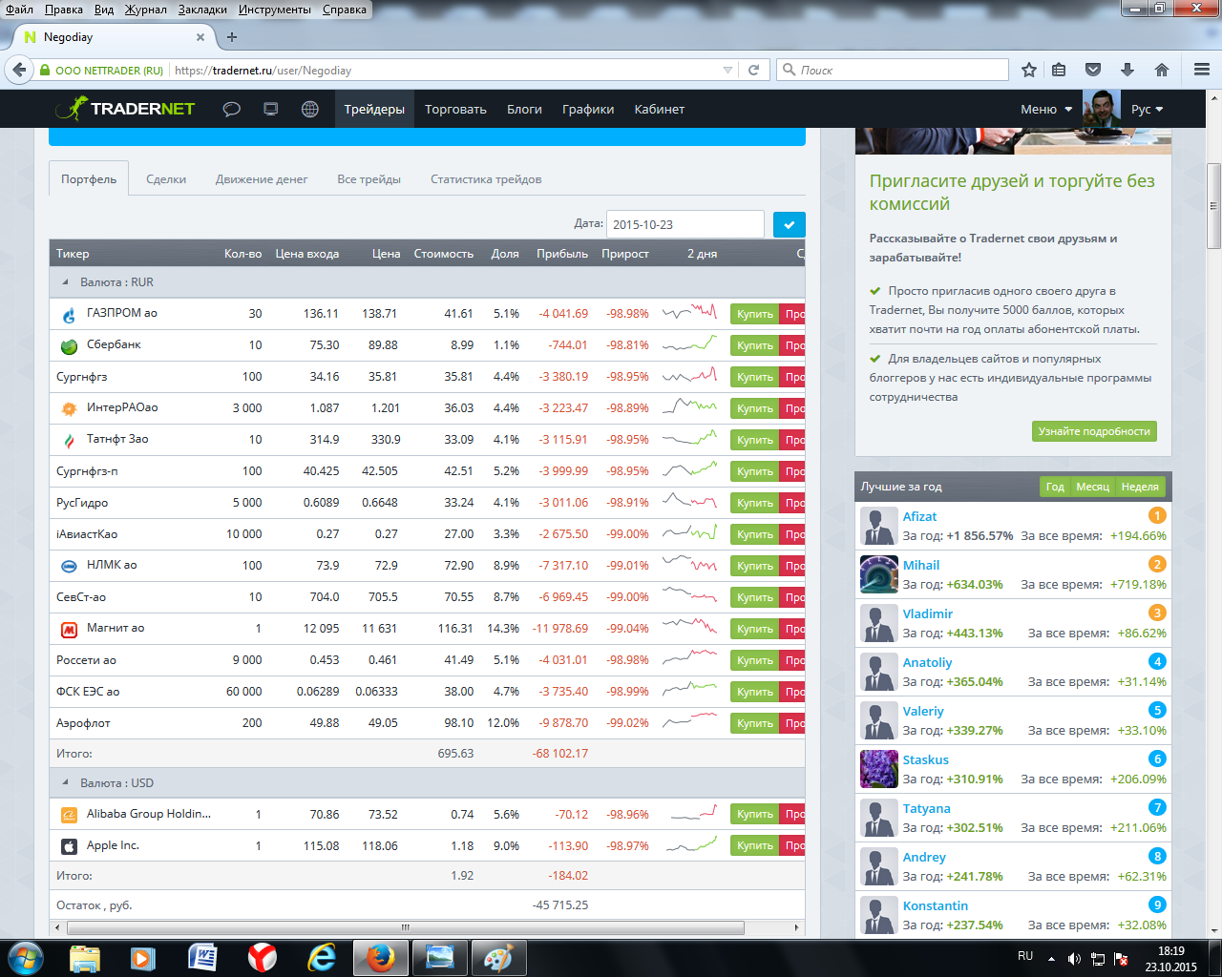The height and width of the screenshot is (977, 1222).
Task: Select the Неделя ranking filter
Action: (x=1140, y=487)
